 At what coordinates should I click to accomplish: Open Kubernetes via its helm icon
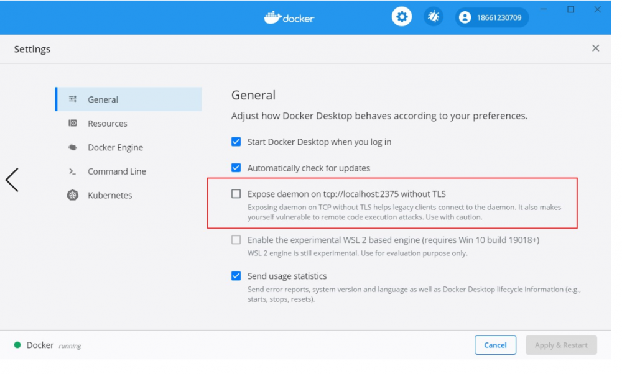point(73,194)
